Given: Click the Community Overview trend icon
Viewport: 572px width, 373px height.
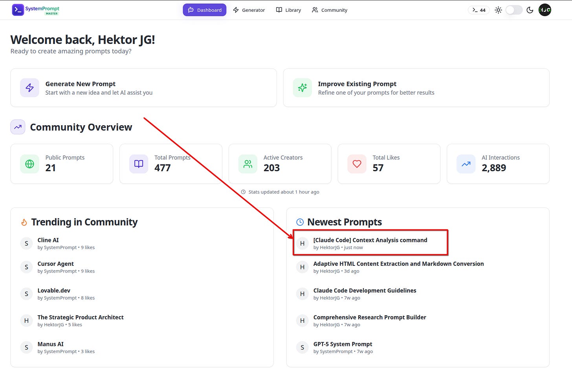Looking at the screenshot, I should (18, 127).
